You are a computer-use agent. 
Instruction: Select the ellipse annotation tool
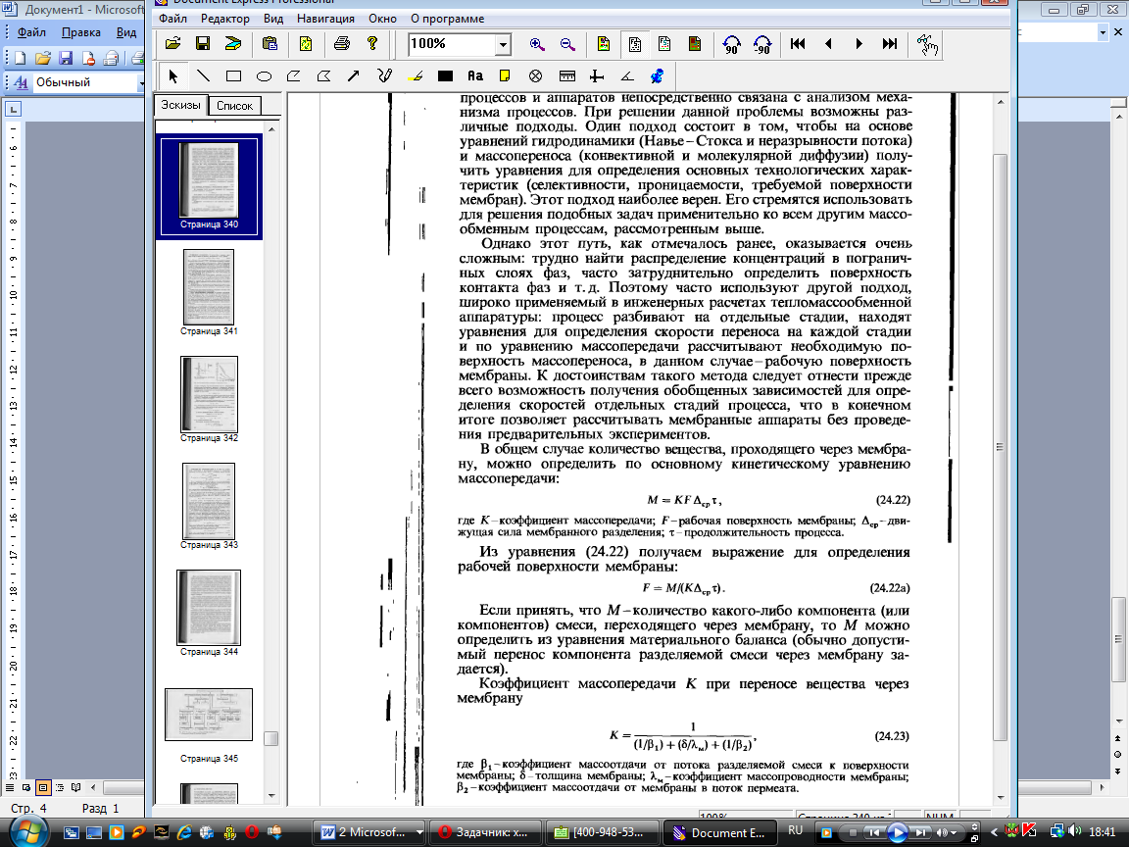[x=264, y=75]
